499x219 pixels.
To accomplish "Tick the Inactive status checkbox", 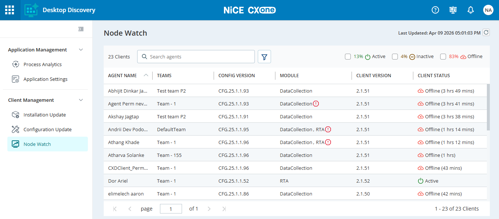I will (x=395, y=57).
